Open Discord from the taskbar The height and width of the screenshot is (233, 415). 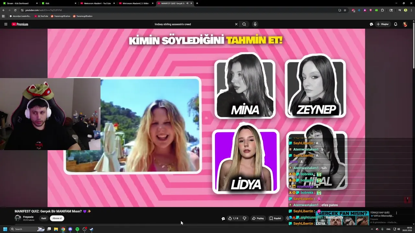pos(70,229)
